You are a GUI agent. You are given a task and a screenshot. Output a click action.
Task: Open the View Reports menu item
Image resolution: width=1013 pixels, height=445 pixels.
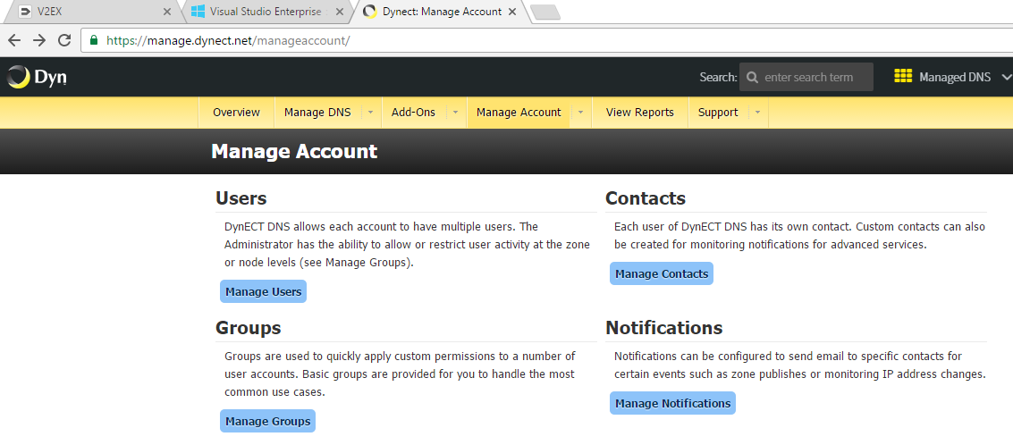(x=639, y=113)
